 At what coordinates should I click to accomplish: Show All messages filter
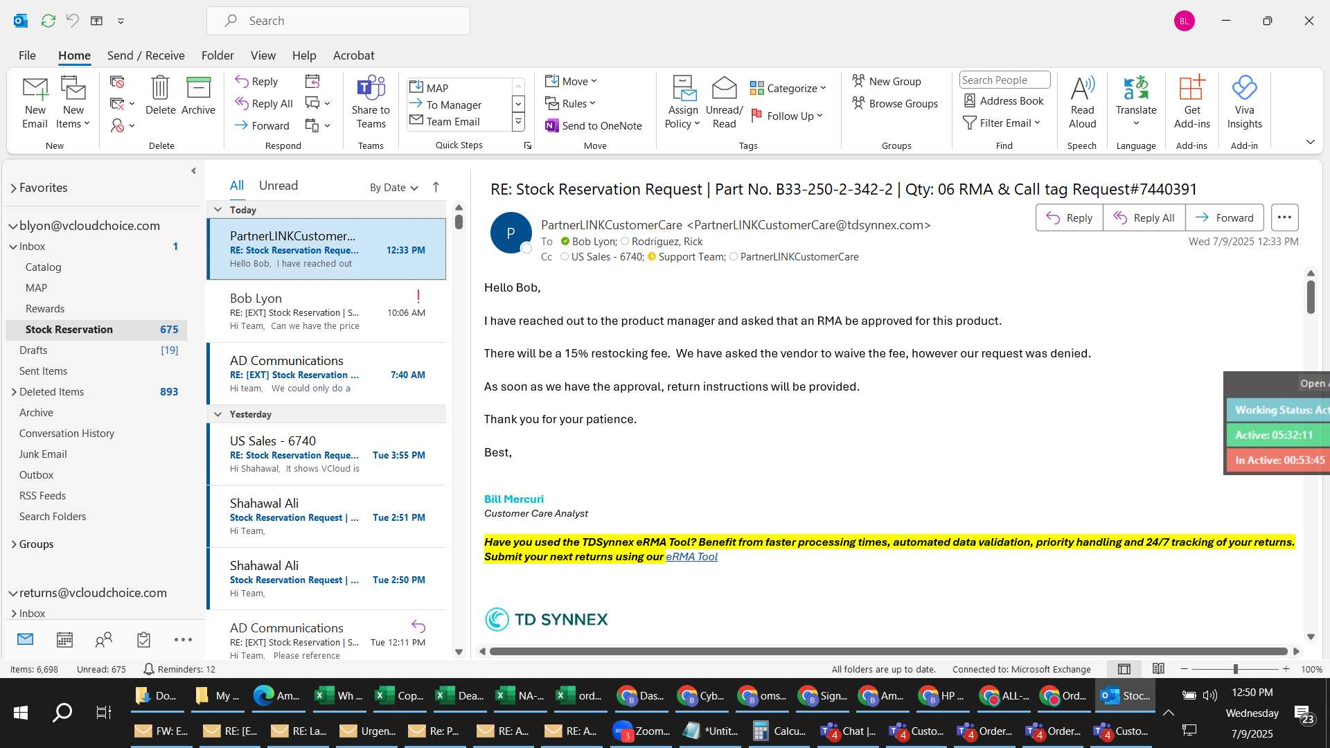[x=237, y=186]
